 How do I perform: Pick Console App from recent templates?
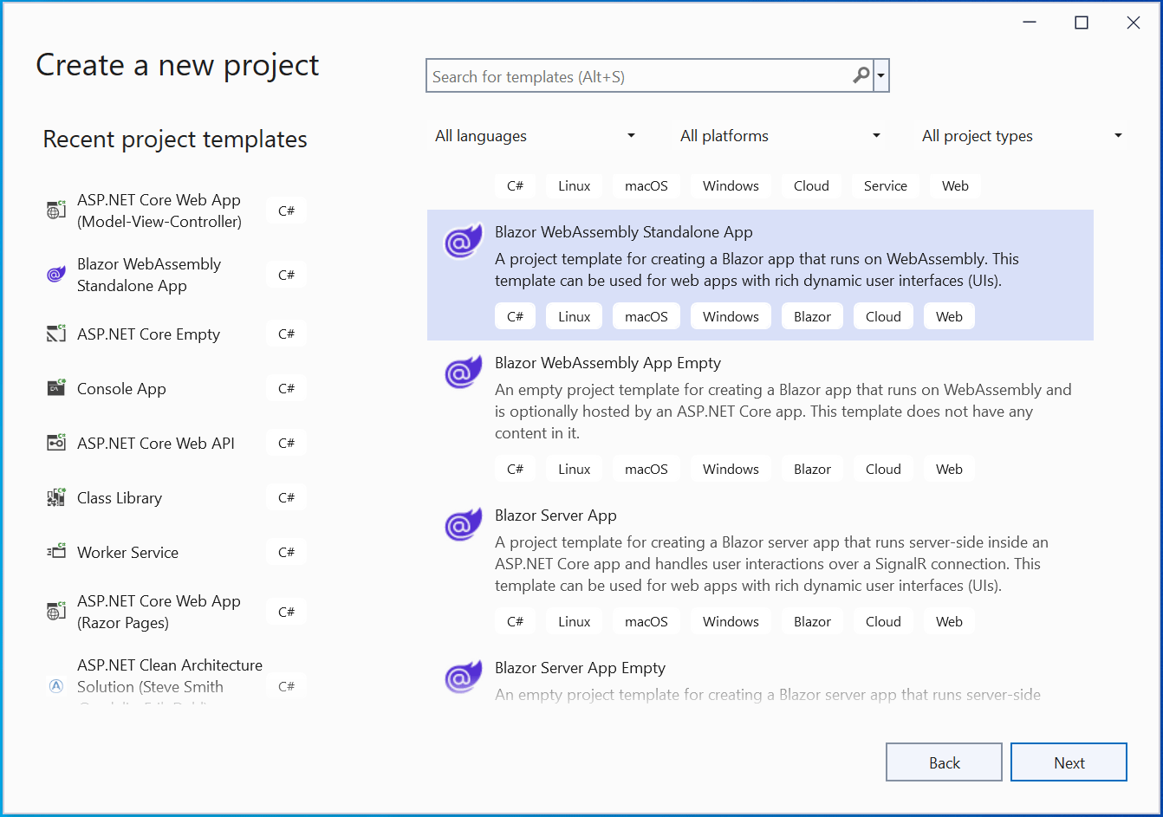[177, 388]
